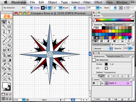Open the zoom level 101% dropdown

24,100
